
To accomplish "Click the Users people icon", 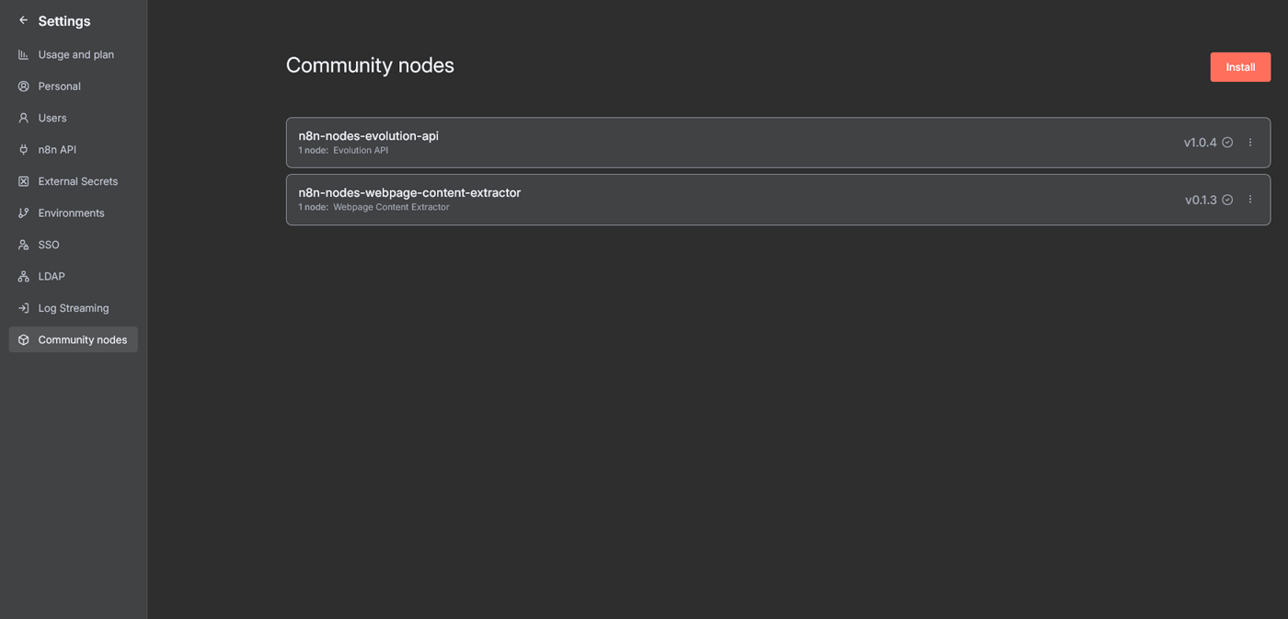I will pos(22,118).
